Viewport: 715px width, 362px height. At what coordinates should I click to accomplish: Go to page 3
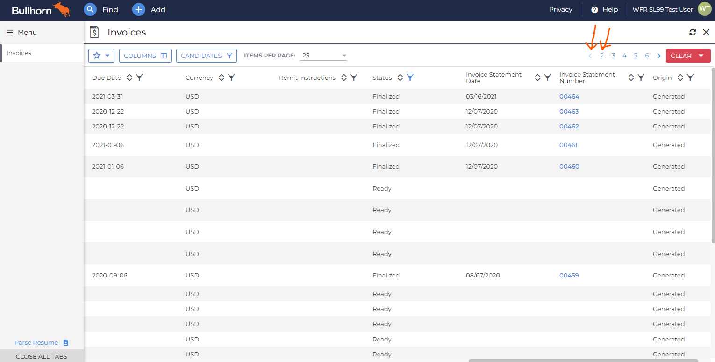[x=613, y=56]
